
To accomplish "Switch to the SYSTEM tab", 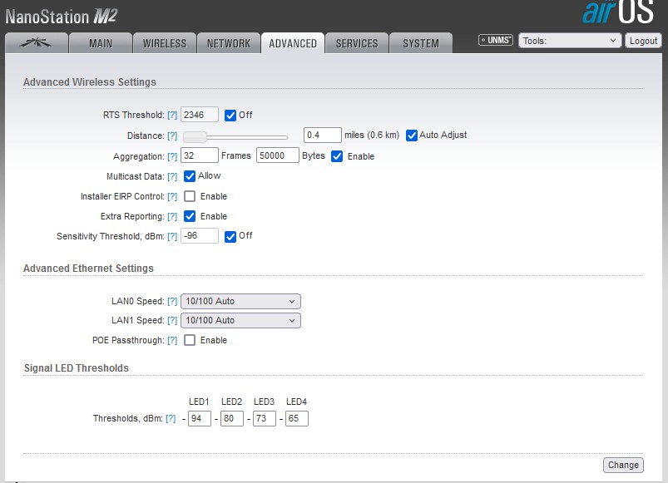I will tap(421, 43).
